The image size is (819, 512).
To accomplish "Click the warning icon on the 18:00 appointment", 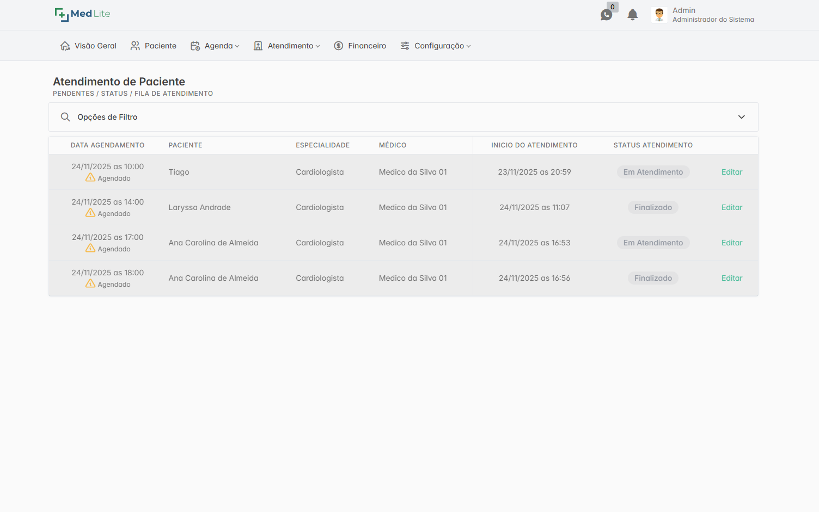I will pyautogui.click(x=90, y=284).
